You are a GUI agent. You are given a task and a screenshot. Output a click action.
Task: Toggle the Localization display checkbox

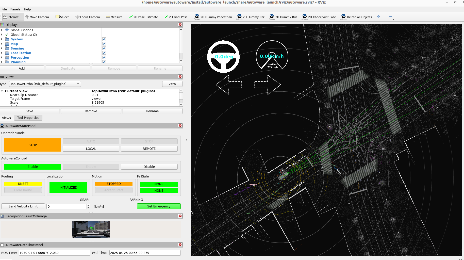coord(104,53)
